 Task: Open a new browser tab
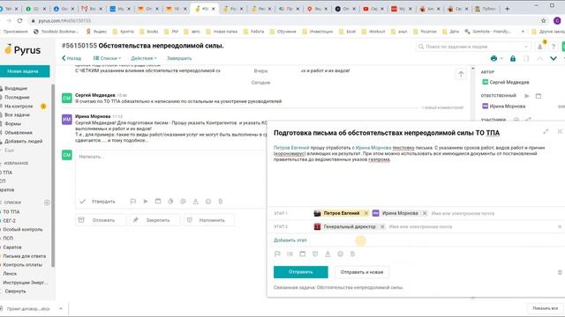point(508,9)
